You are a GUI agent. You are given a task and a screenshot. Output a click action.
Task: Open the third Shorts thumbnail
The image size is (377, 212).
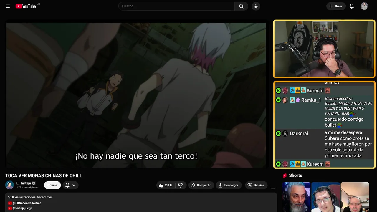tap(355, 197)
